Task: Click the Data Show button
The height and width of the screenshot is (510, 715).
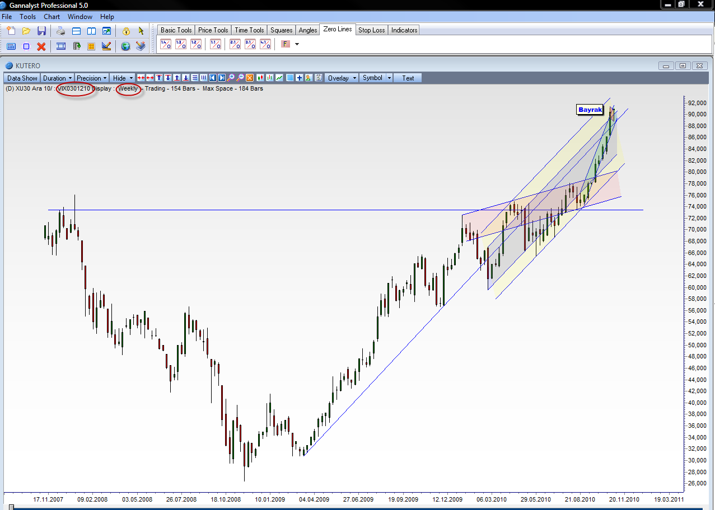Action: 22,78
